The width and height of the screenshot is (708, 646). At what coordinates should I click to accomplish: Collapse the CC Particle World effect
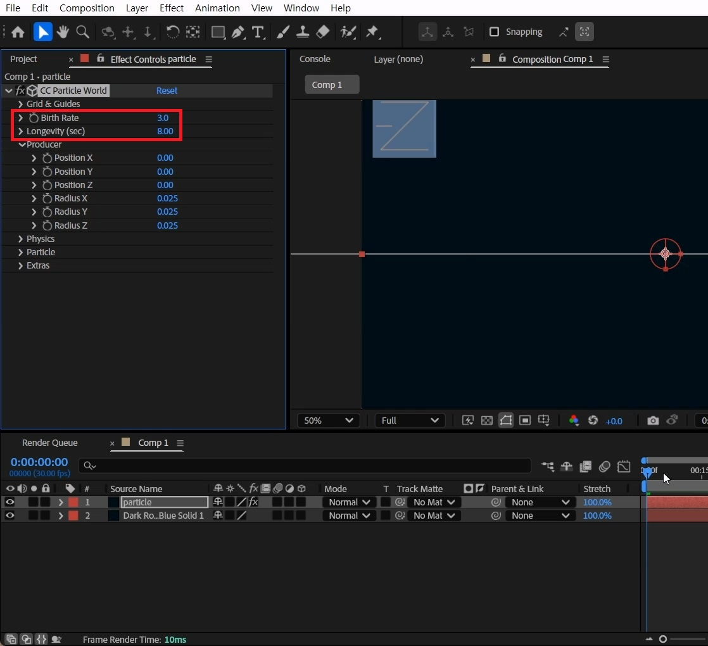[x=9, y=91]
